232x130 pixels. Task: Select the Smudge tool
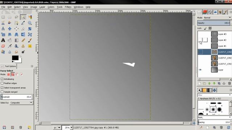pyautogui.click(x=16, y=52)
